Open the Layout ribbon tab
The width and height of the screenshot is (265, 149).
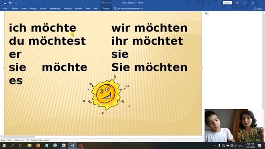pyautogui.click(x=43, y=8)
